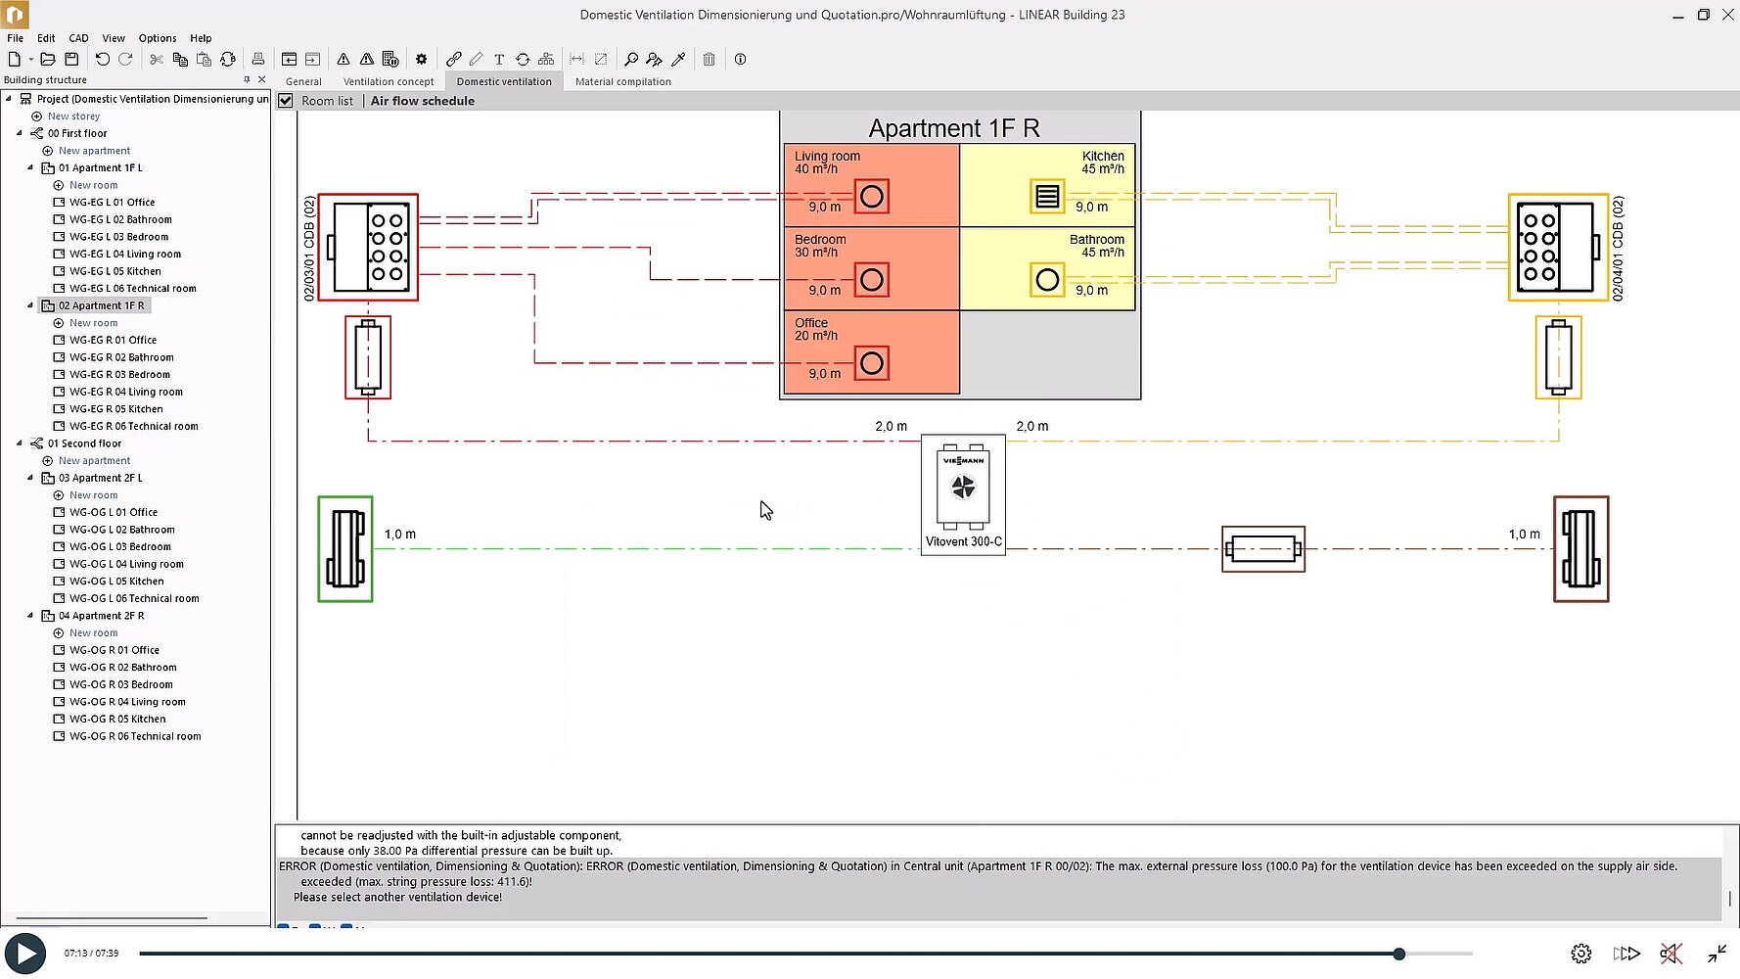
Task: Click the Save floppy disk icon
Action: pos(71,60)
